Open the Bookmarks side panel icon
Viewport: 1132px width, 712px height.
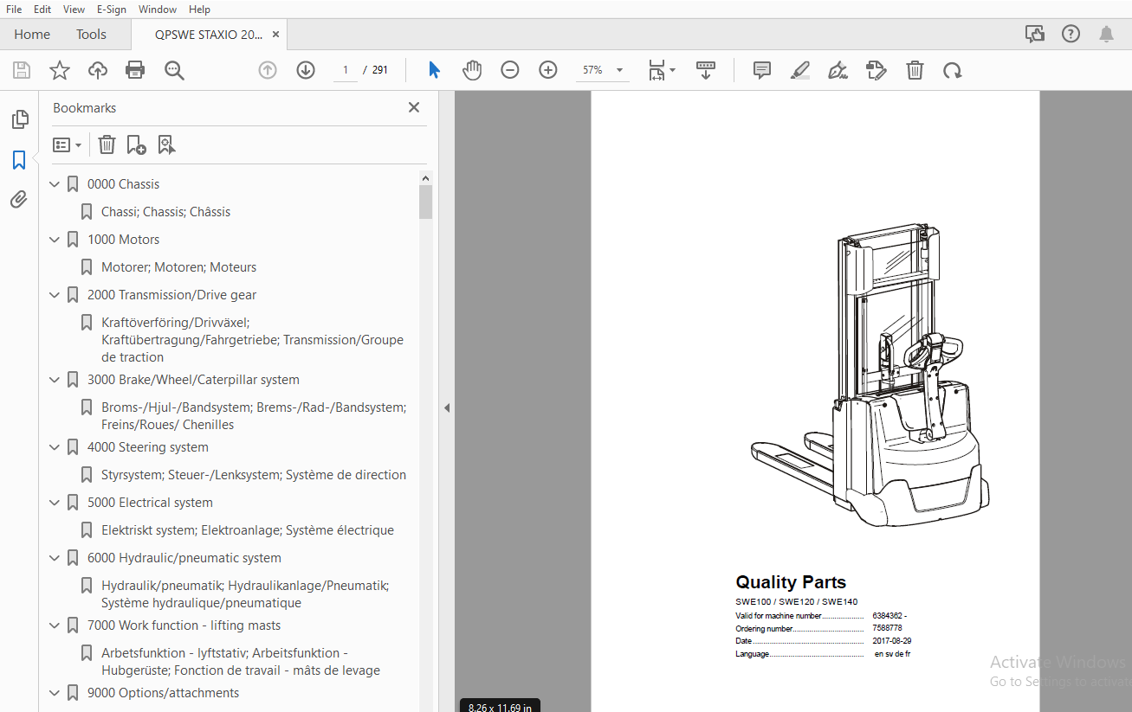click(19, 159)
